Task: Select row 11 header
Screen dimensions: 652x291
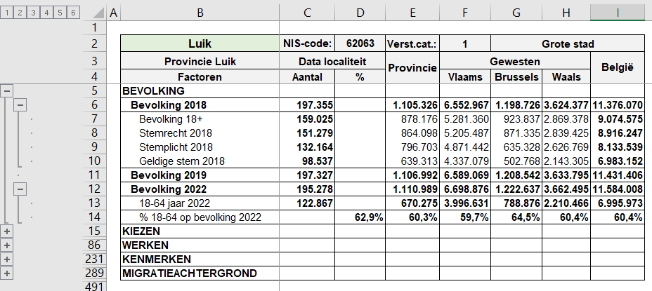Action: (93, 175)
